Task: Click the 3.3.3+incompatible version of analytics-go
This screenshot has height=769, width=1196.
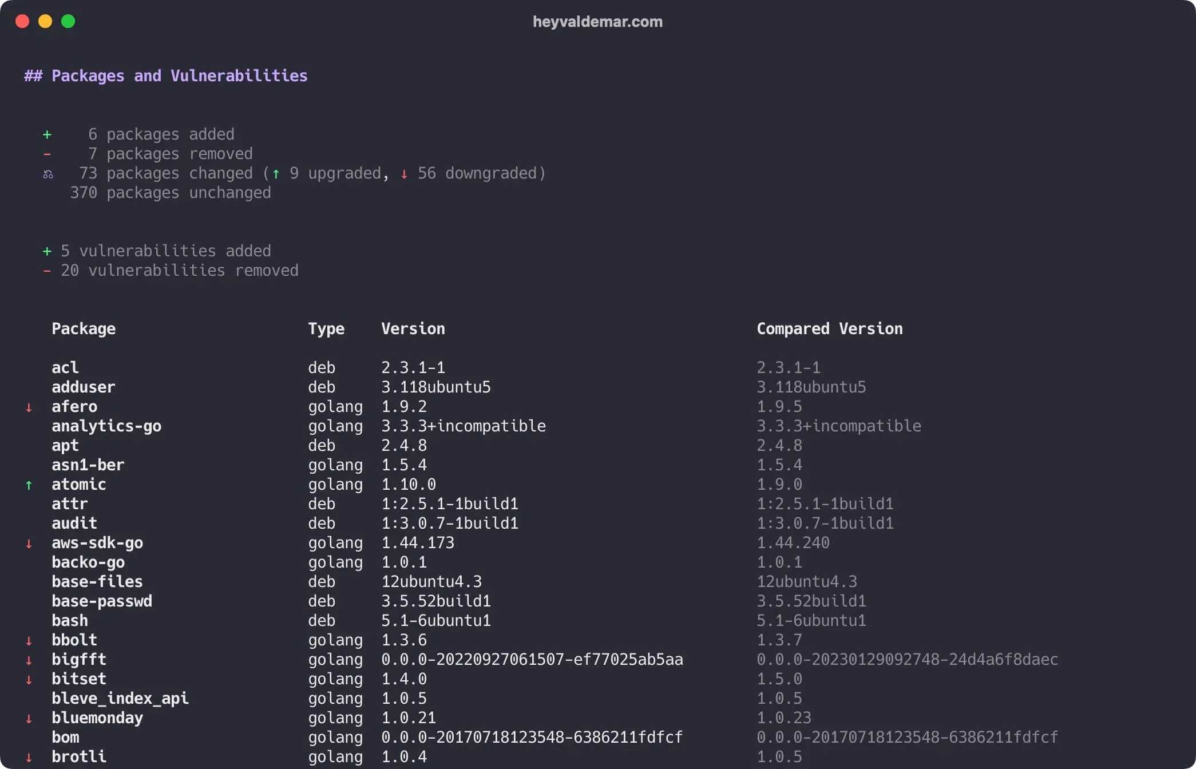Action: [464, 426]
